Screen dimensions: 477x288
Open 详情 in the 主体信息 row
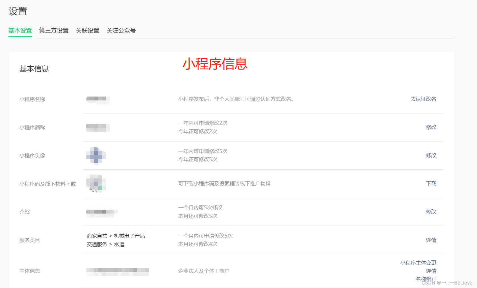coord(431,271)
